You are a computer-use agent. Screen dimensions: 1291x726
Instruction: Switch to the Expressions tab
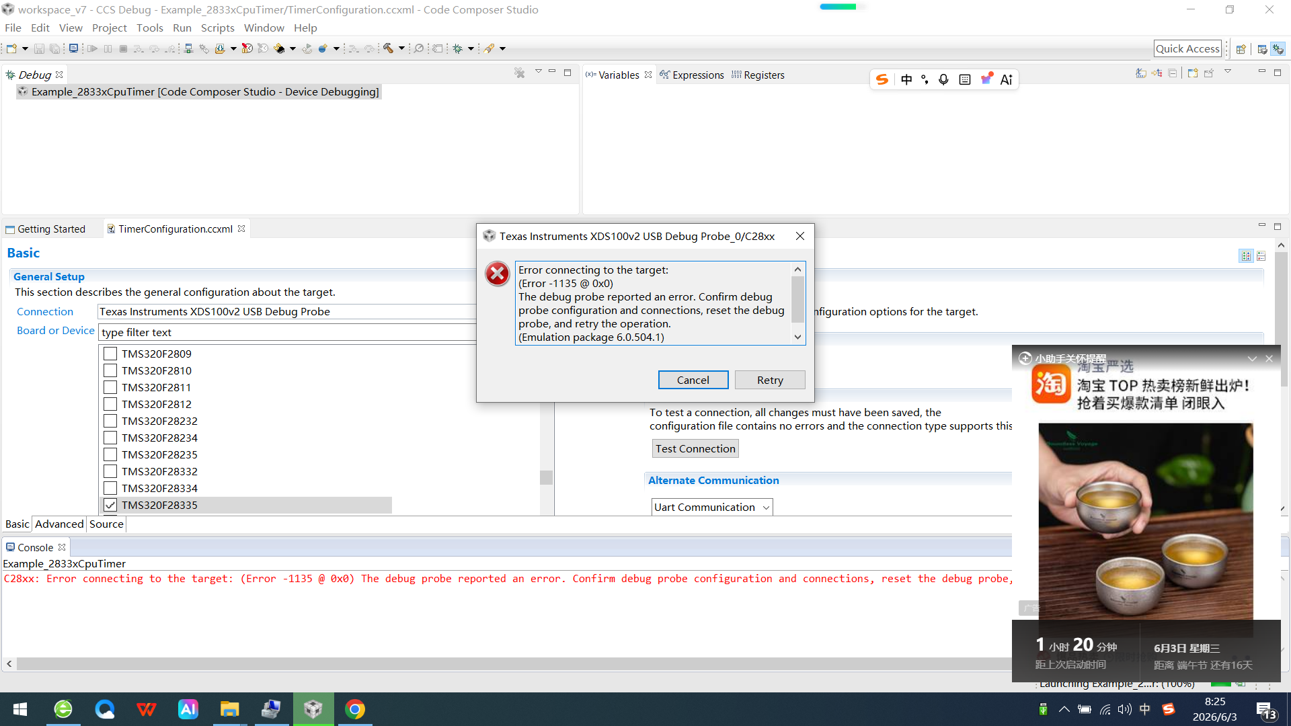tap(691, 75)
